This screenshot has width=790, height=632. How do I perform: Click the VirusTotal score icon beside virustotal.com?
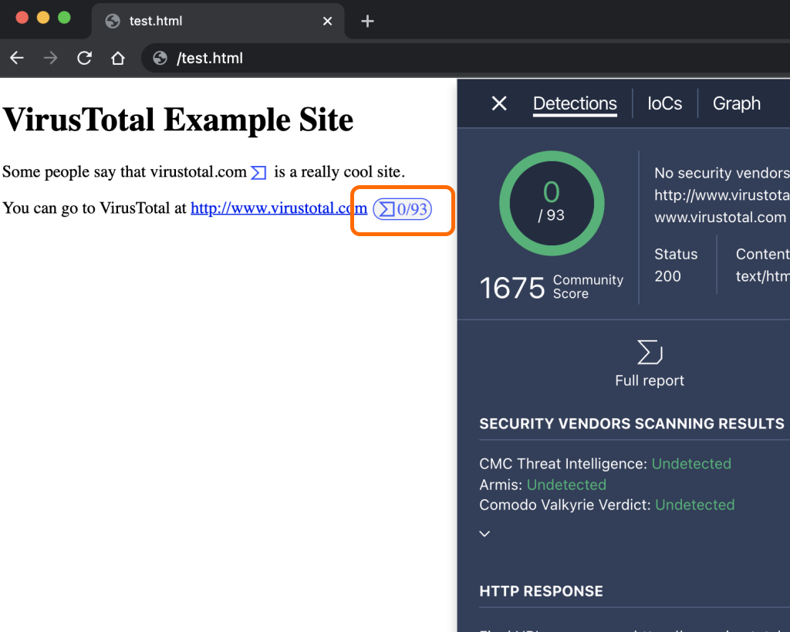(258, 172)
